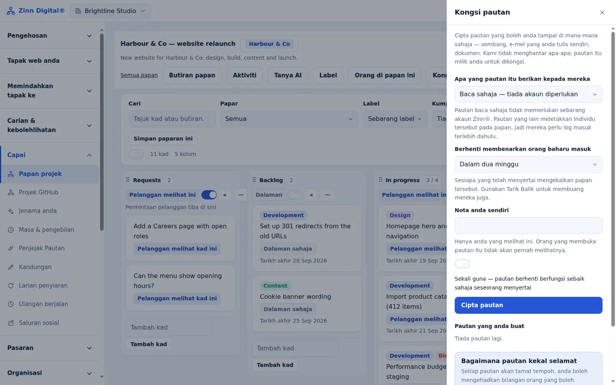Open the Sebarang label dropdown
Image resolution: width=616 pixels, height=385 pixels.
coord(395,119)
